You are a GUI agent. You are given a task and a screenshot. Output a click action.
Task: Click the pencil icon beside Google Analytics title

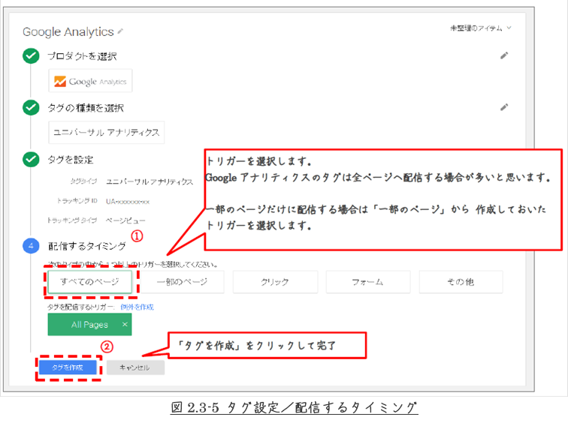[121, 31]
